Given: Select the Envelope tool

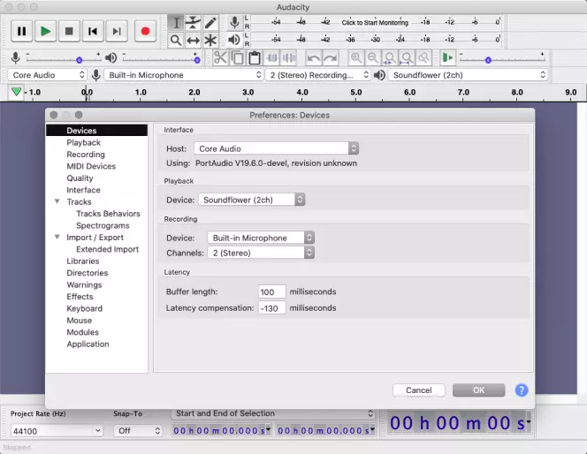Looking at the screenshot, I should pyautogui.click(x=194, y=23).
